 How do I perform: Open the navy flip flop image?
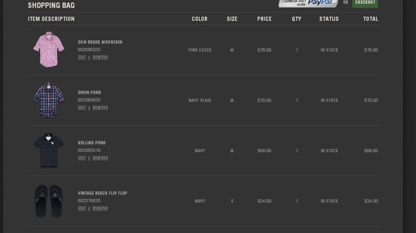click(49, 201)
